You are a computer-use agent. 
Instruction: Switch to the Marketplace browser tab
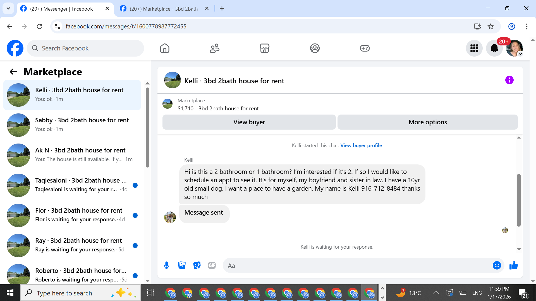pyautogui.click(x=164, y=9)
